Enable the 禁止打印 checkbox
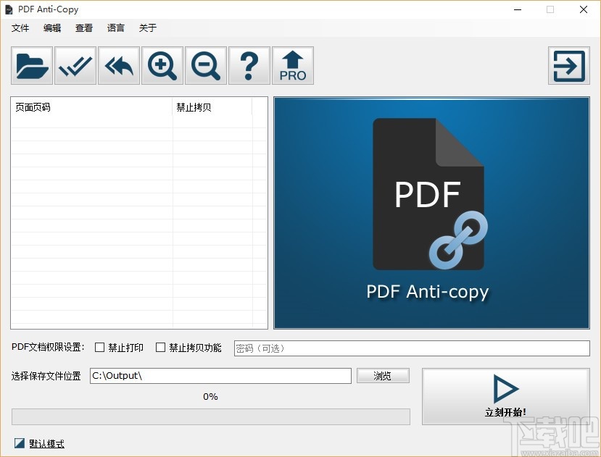This screenshot has width=601, height=457. [99, 348]
